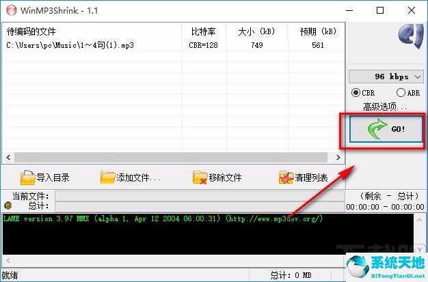The width and height of the screenshot is (428, 282).
Task: Click the 总计: 0 MB status entry
Action: pyautogui.click(x=291, y=275)
